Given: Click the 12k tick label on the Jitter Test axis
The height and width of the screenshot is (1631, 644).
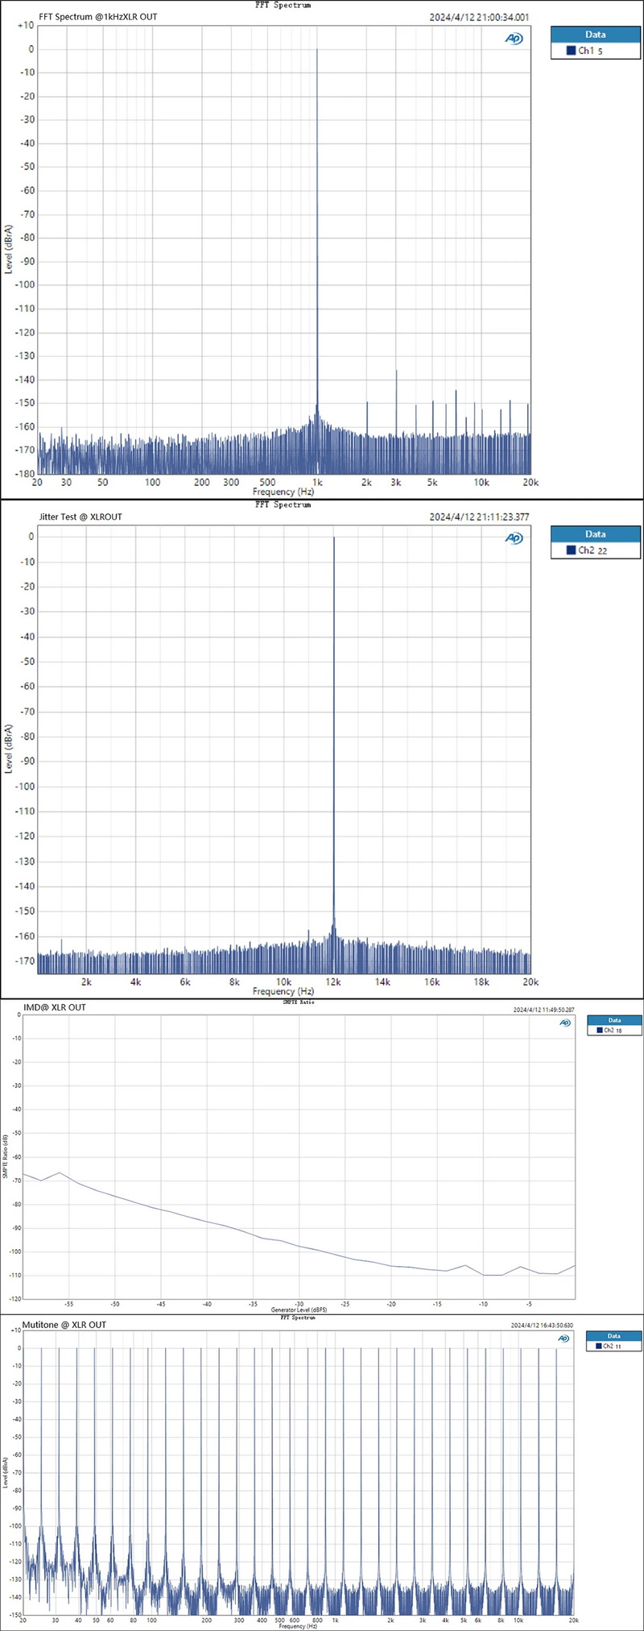Looking at the screenshot, I should (333, 982).
